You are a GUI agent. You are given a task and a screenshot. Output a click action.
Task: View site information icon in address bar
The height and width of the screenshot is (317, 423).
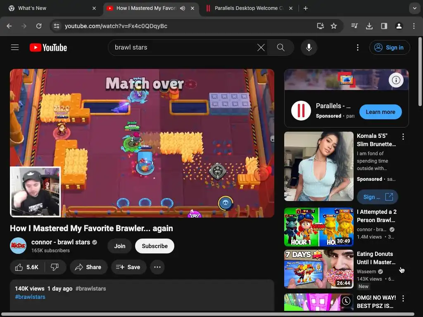(x=57, y=26)
